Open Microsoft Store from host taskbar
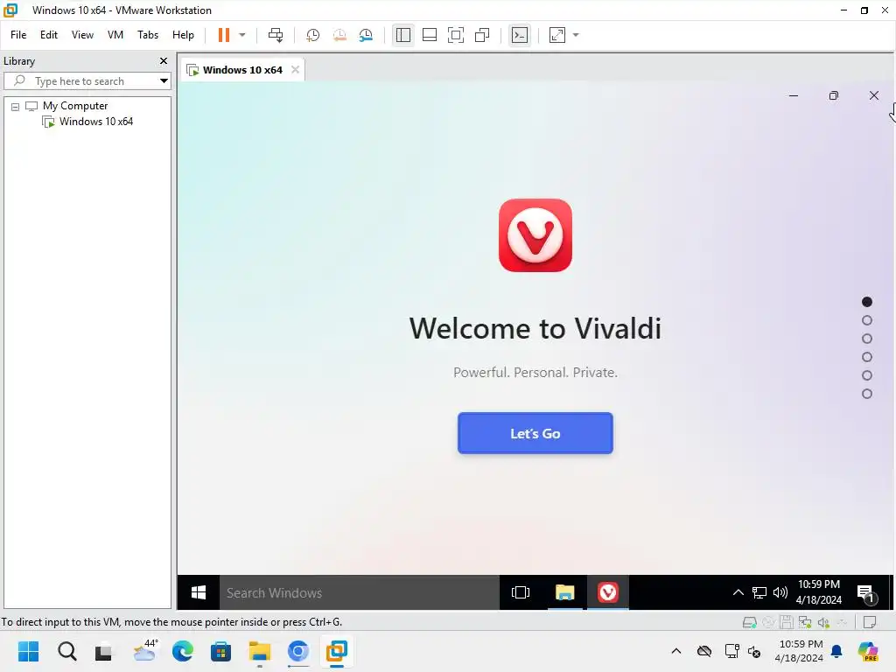This screenshot has width=896, height=672. tap(220, 651)
